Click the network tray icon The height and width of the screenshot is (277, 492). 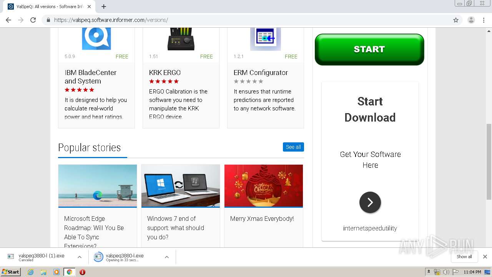tap(437, 272)
